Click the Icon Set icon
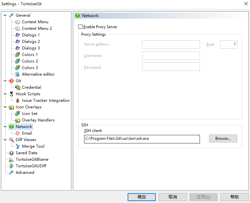The height and width of the screenshot is (203, 250). (x=18, y=114)
